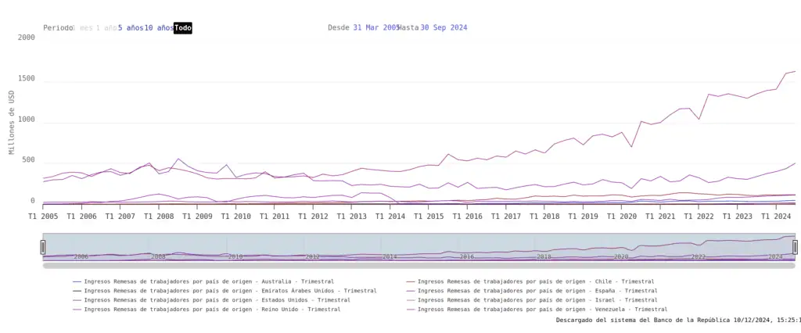Click the left handle of range navigator
Screen dimensions: 801x333
43,247
